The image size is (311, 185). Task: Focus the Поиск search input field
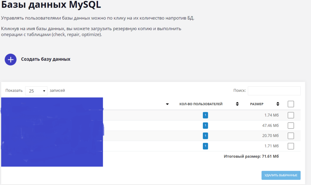pyautogui.click(x=274, y=91)
